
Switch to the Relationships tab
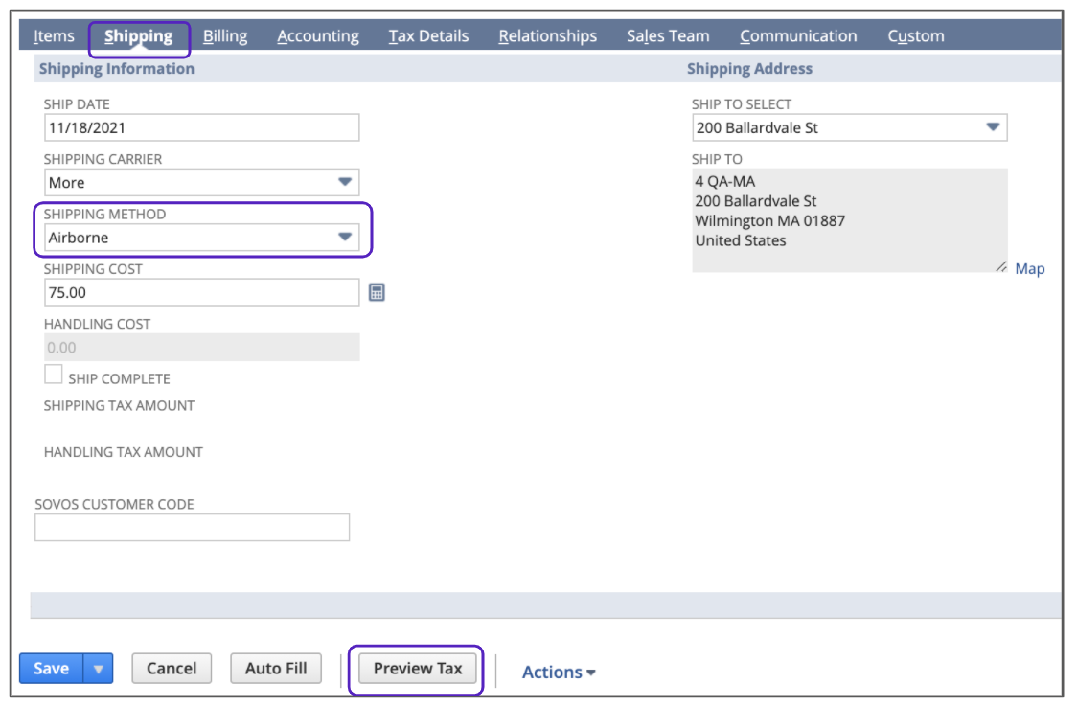click(x=547, y=36)
